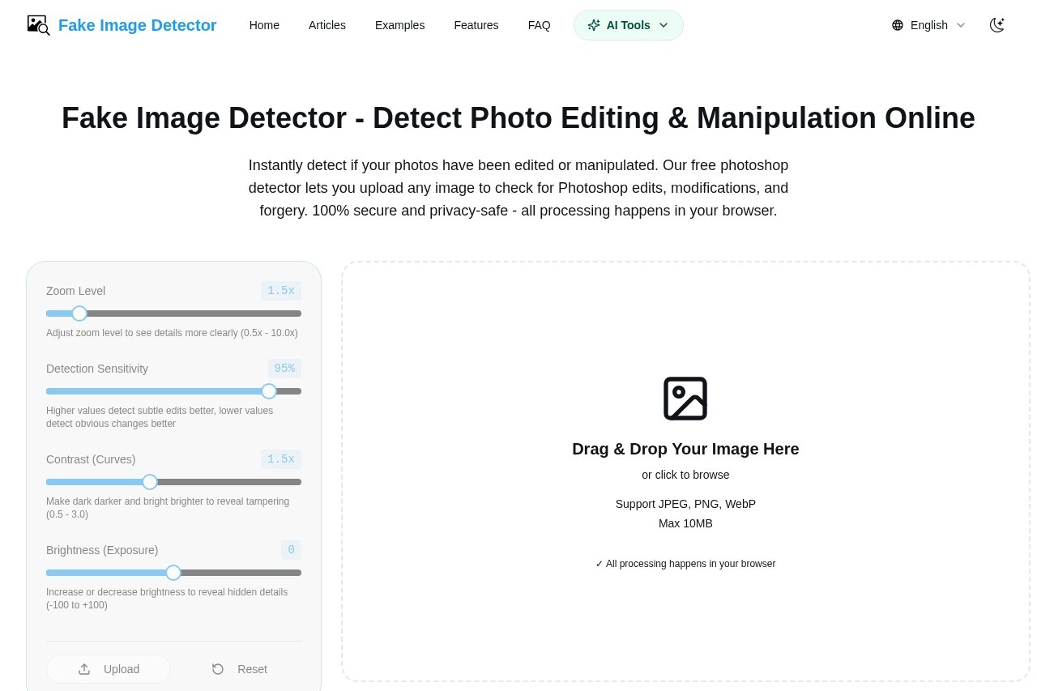Click the image placeholder icon in the drop zone

coord(685,399)
